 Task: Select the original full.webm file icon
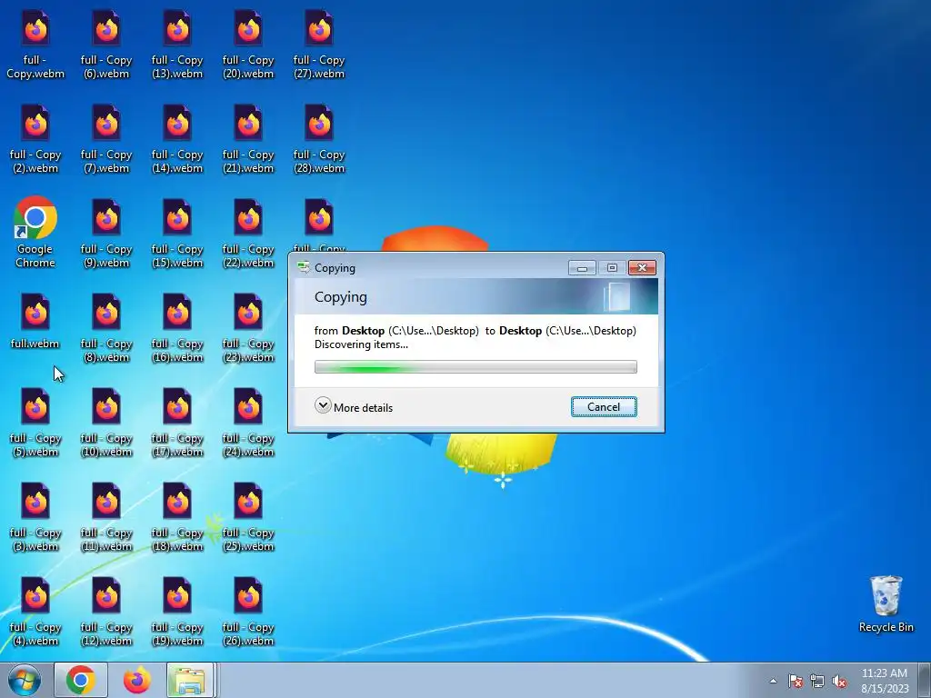[x=35, y=322]
